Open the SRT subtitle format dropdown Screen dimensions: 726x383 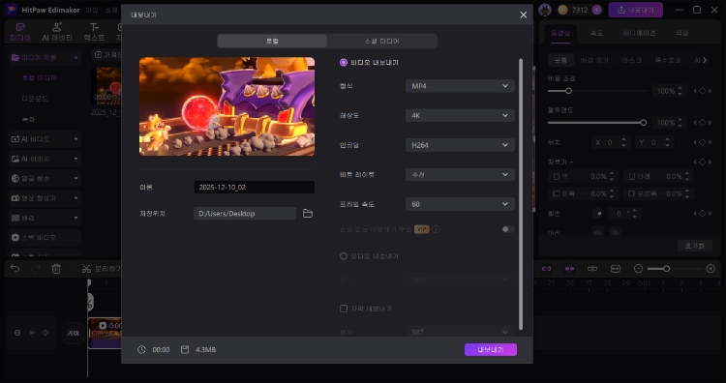tap(460, 332)
